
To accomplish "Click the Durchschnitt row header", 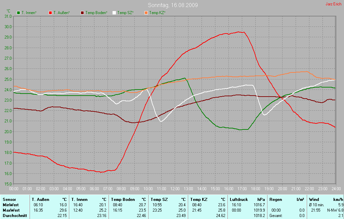I will click(x=15, y=216).
